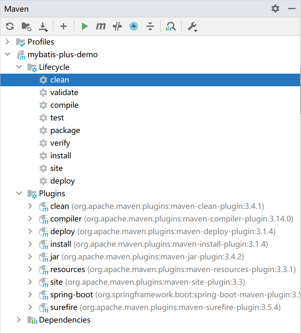
Task: Expand the jar plugin entry
Action: [x=30, y=257]
